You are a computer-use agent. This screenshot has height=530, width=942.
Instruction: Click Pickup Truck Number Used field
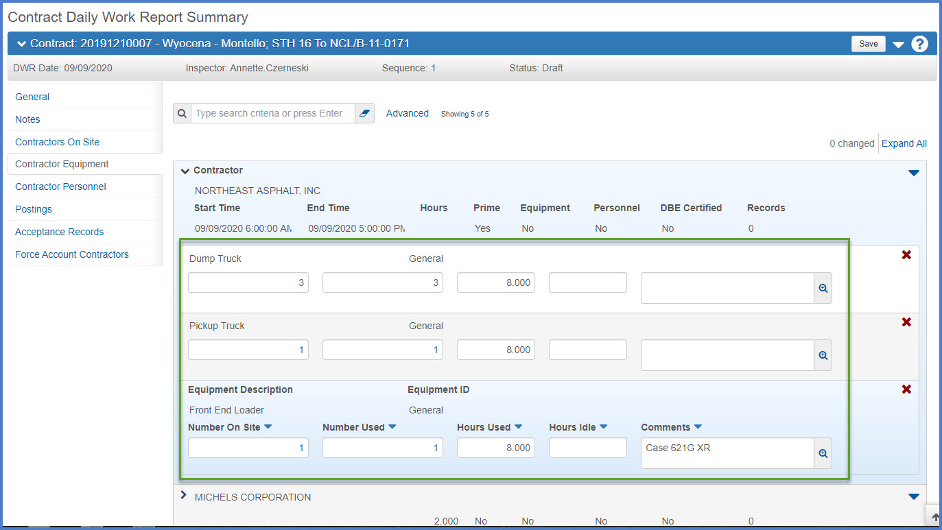tap(383, 350)
